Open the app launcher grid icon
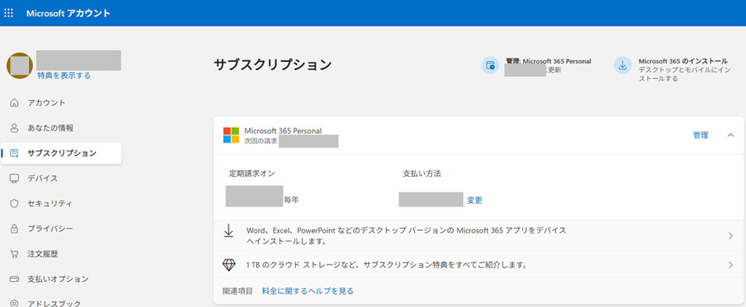This screenshot has width=746, height=307. 9,13
